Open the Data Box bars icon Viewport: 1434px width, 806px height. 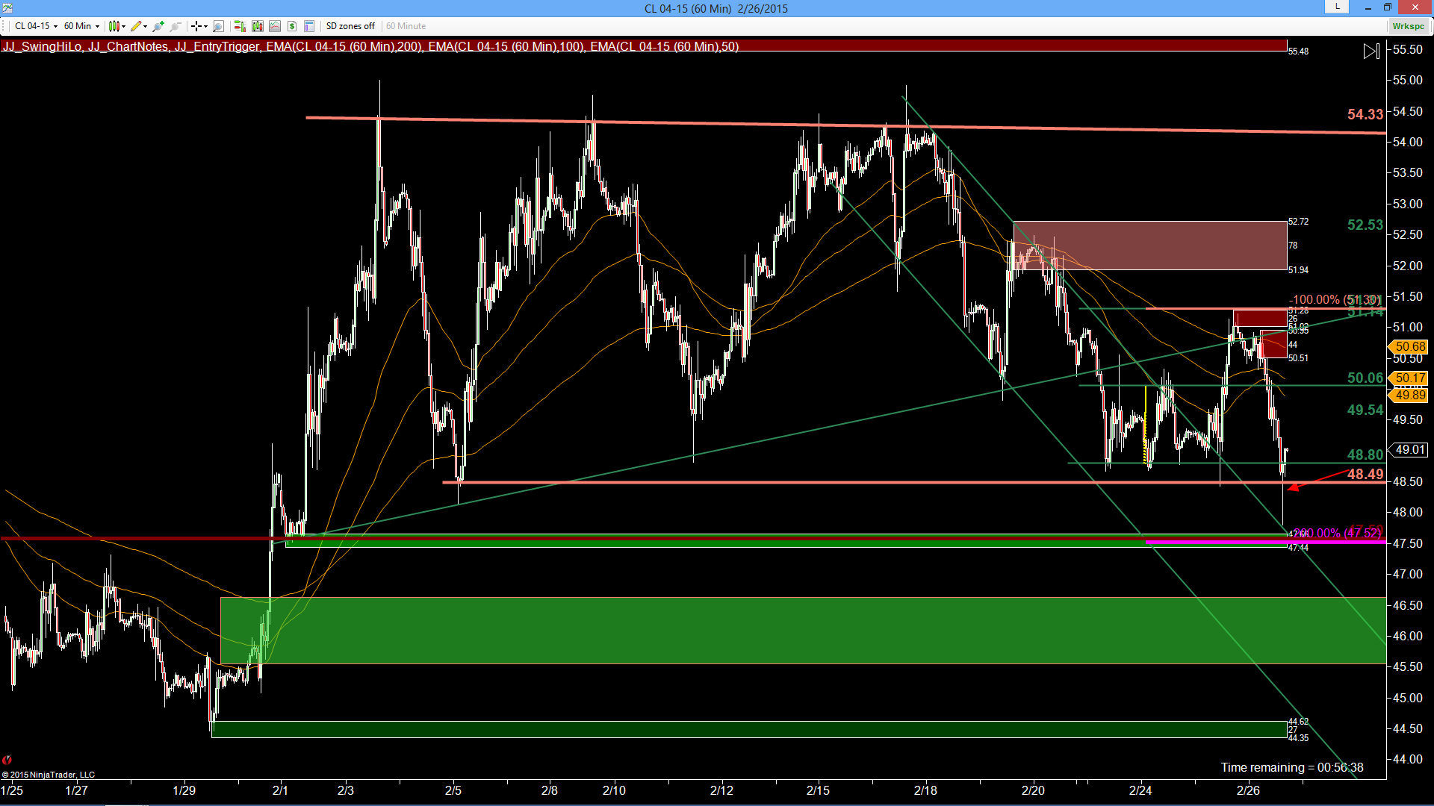[x=258, y=26]
